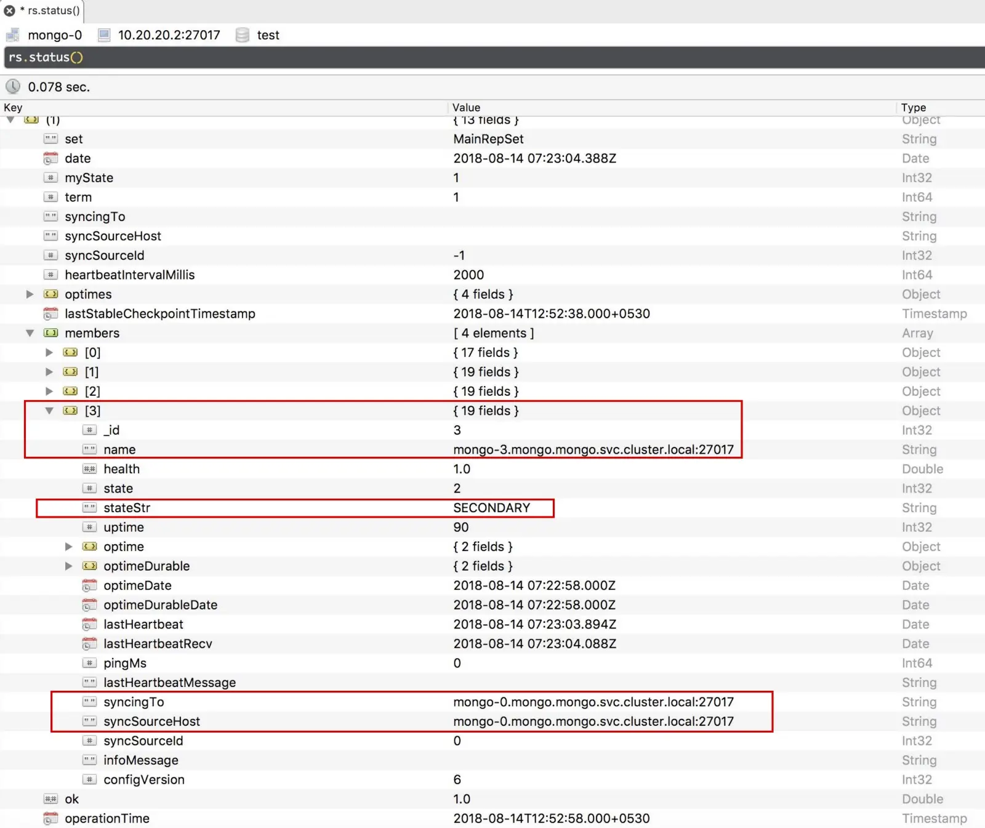Screen dimensions: 985x828
Task: Click the MainRepSet value
Action: (489, 139)
